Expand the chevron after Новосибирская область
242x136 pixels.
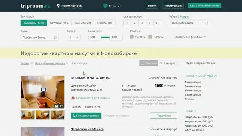tap(67, 63)
